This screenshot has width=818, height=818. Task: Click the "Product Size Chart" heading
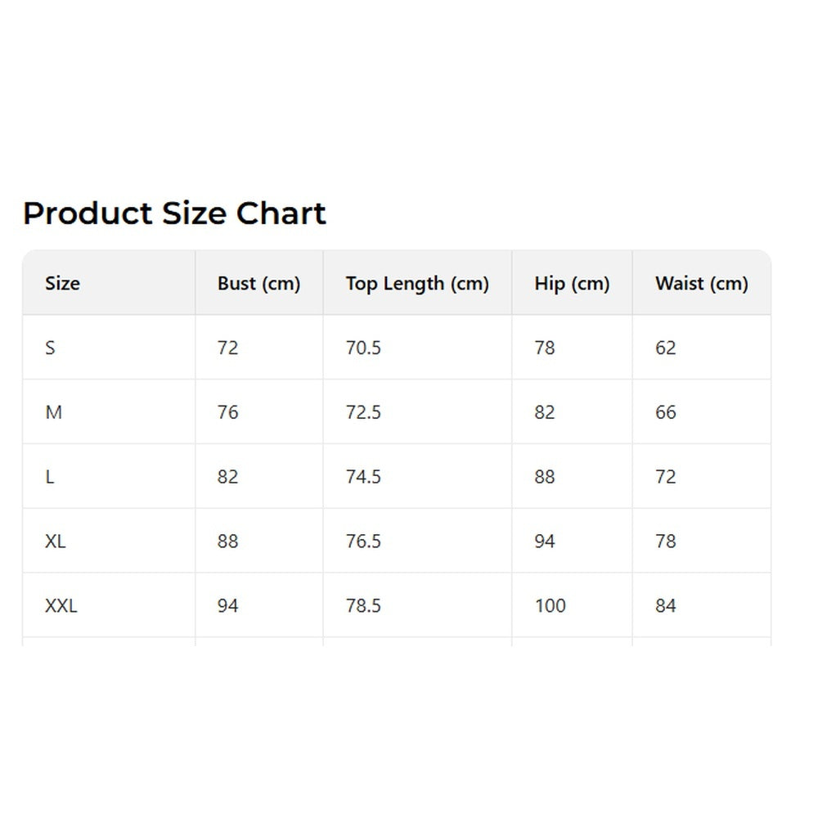point(174,213)
